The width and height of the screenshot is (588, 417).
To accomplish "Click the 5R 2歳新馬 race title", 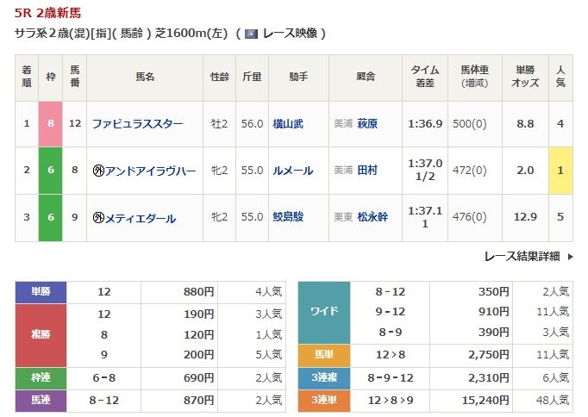I will pyautogui.click(x=47, y=12).
